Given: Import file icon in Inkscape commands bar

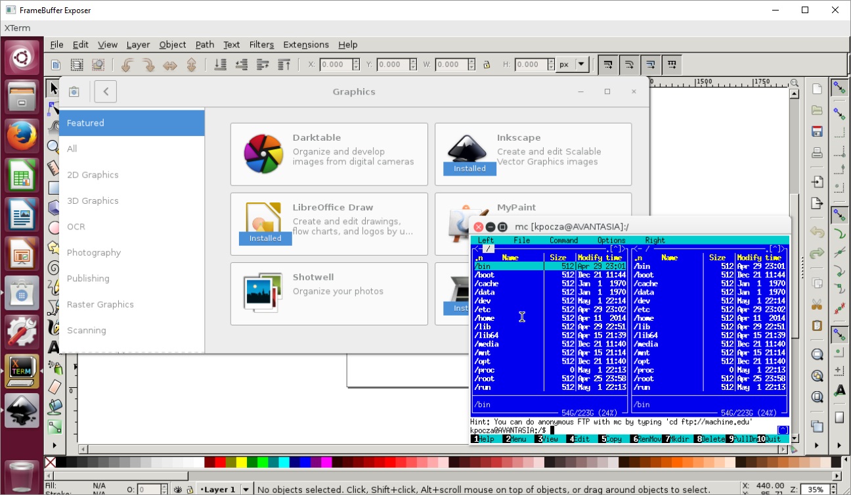Looking at the screenshot, I should point(817,181).
